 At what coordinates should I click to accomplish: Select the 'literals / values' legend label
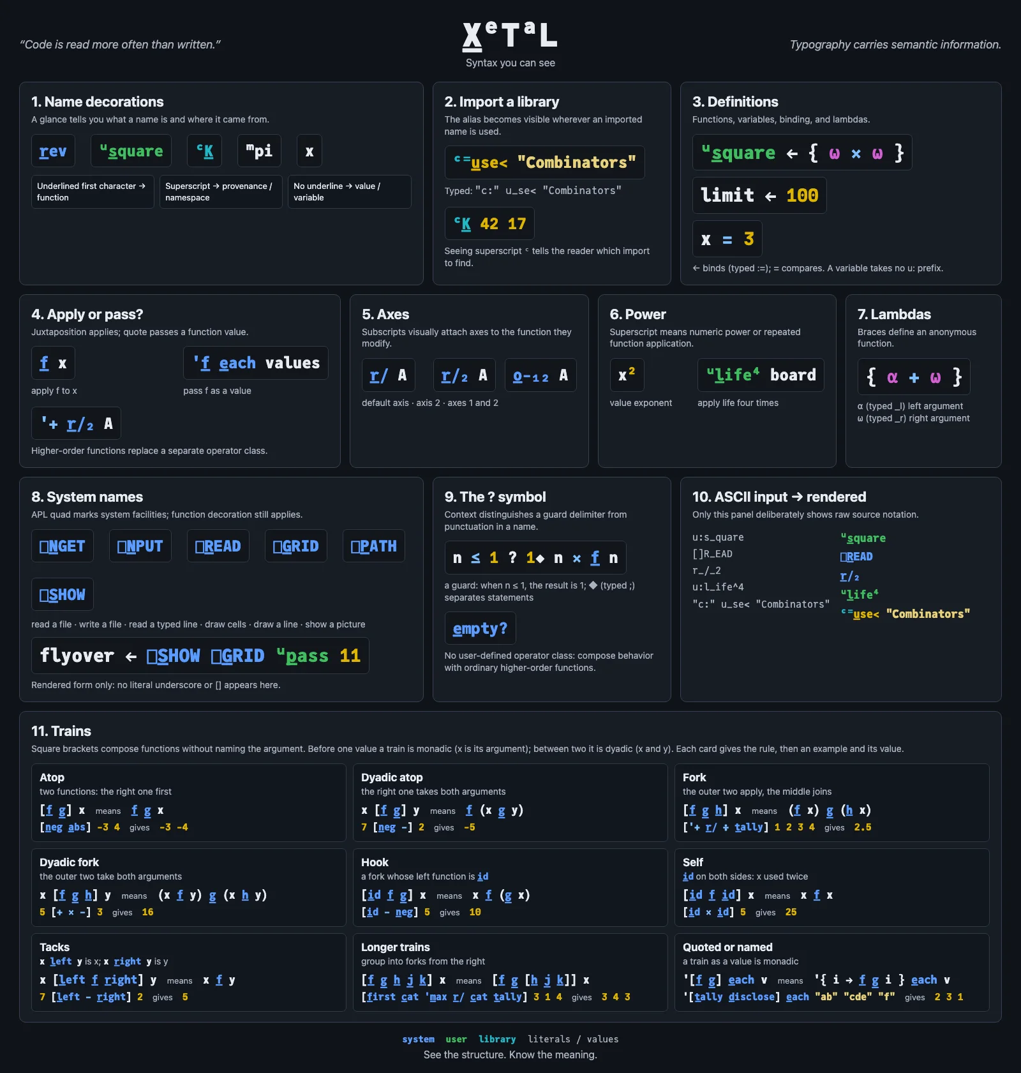point(573,1039)
